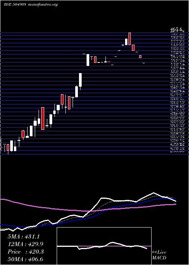189x265 pixels.
Task: Click the "<<Live MACD" label
Action: [x=159, y=255]
